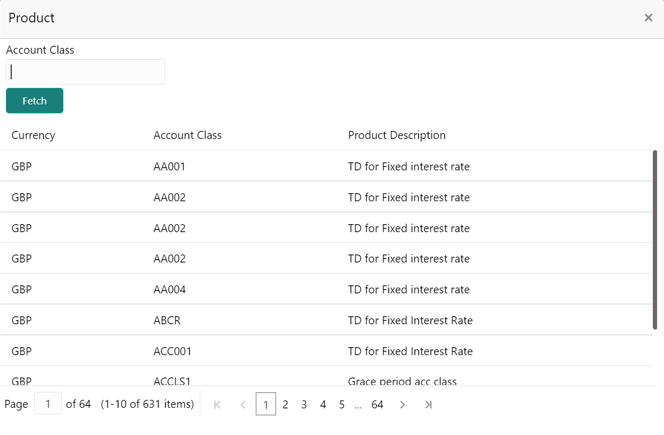Jump to page 64
This screenshot has height=435, width=664.
point(377,405)
